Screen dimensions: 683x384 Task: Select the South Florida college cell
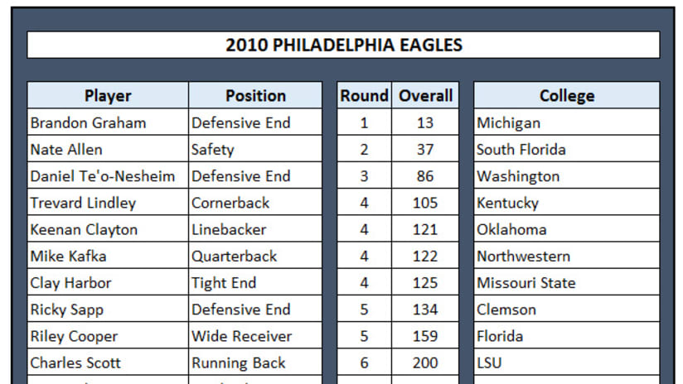coord(566,150)
